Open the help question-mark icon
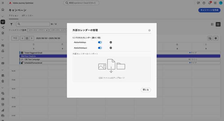 pos(204,3)
